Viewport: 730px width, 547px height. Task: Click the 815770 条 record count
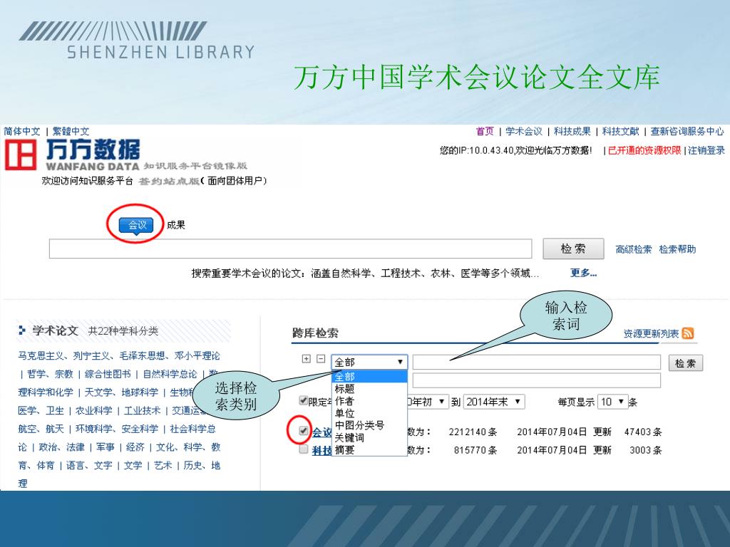pos(475,450)
